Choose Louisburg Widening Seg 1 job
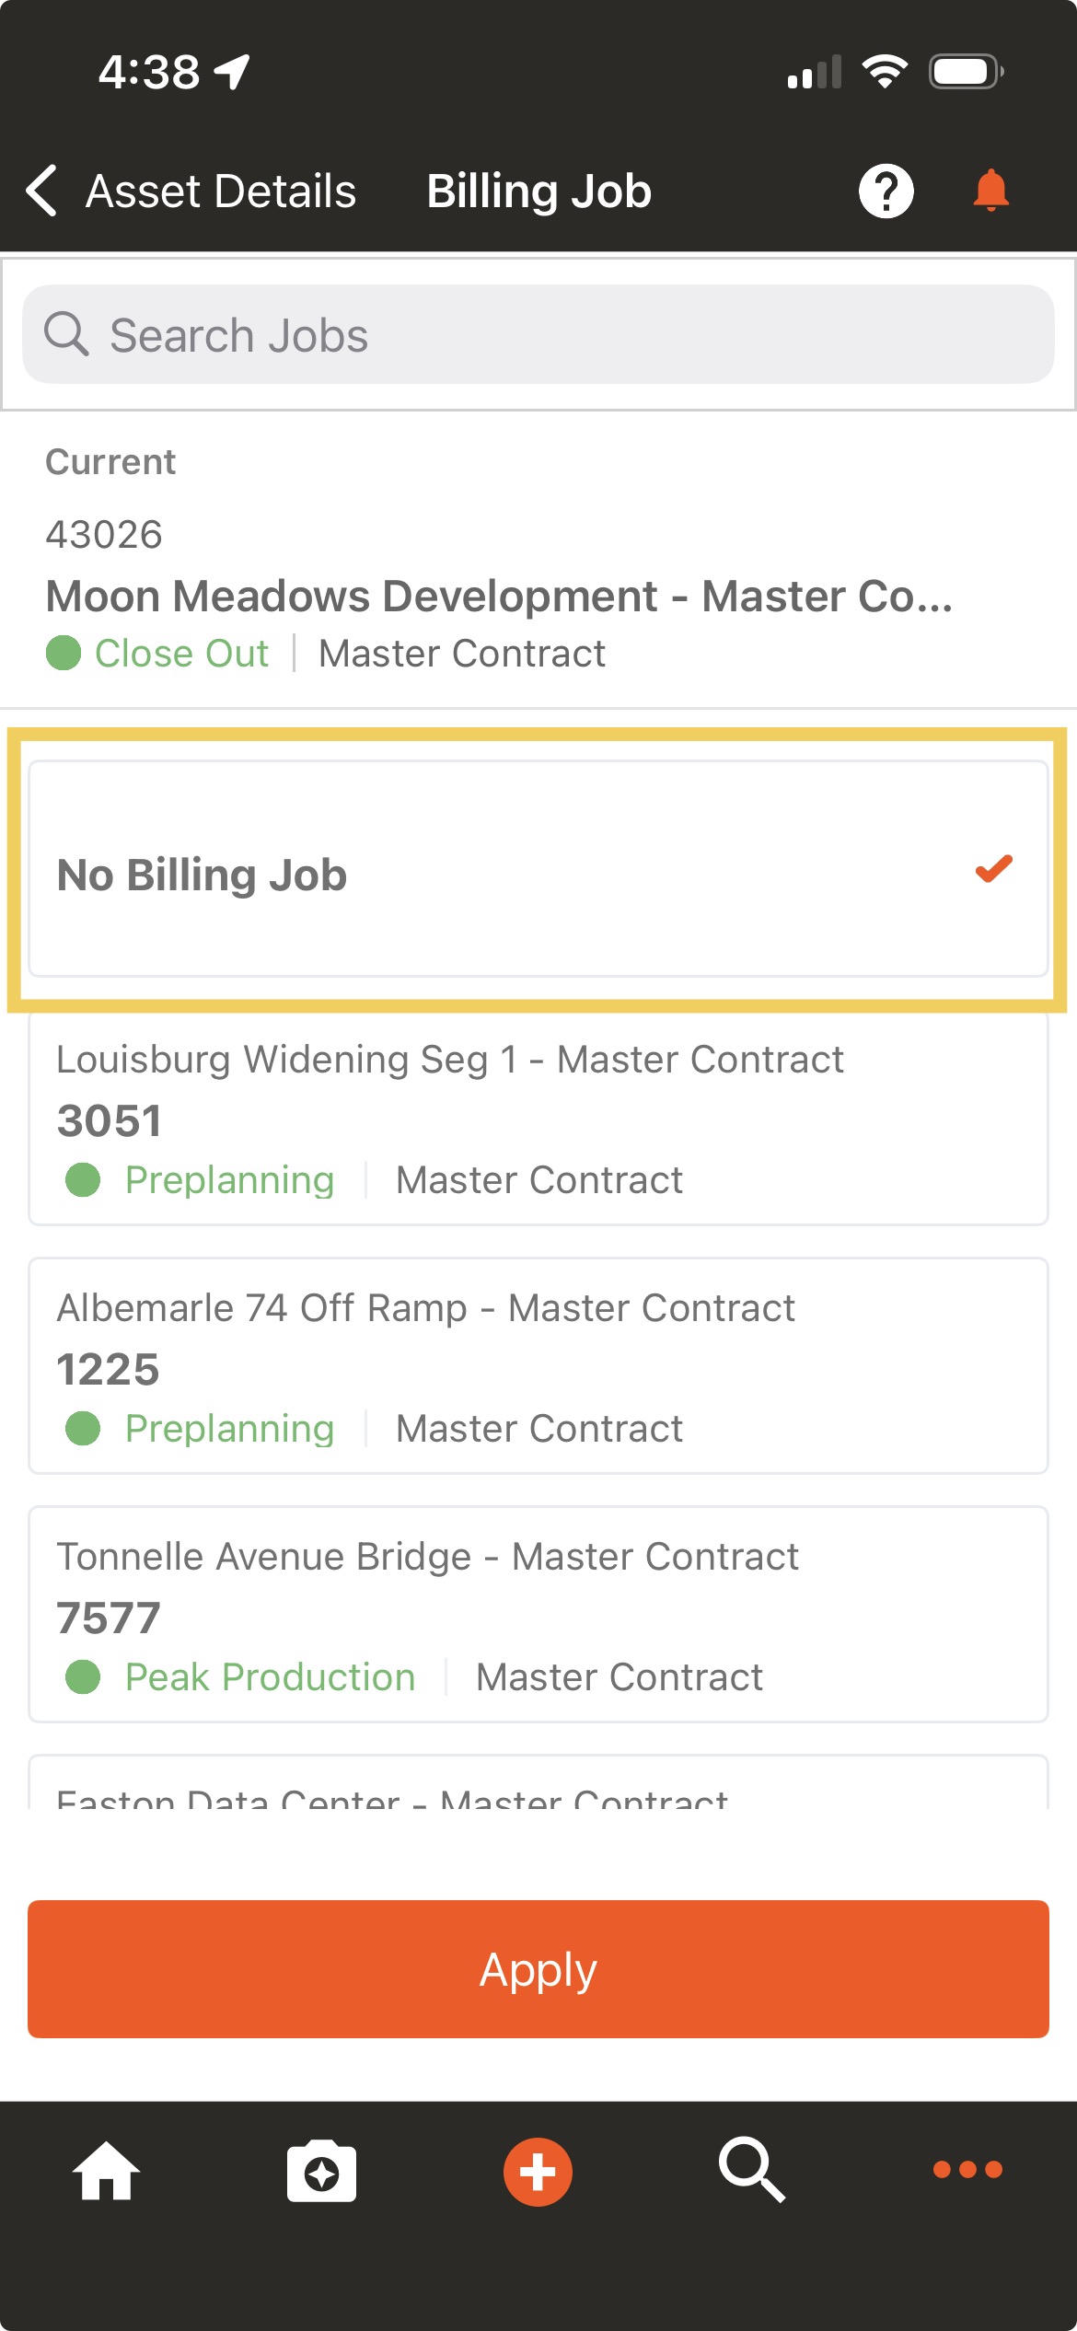Screen dimensions: 1077x2331 pos(538,1118)
